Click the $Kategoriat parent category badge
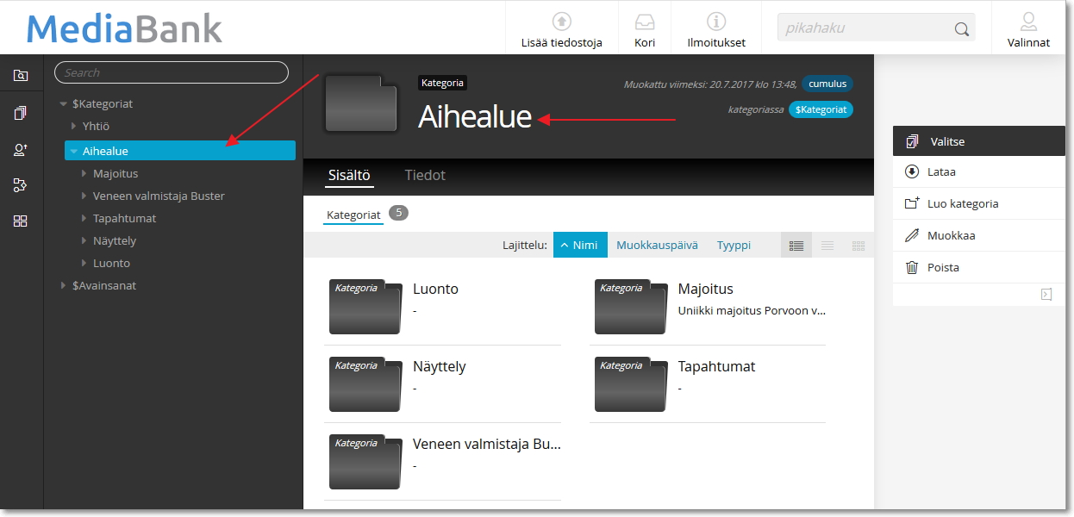 [821, 110]
